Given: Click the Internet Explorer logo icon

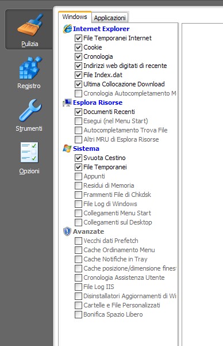Looking at the screenshot, I should point(67,29).
